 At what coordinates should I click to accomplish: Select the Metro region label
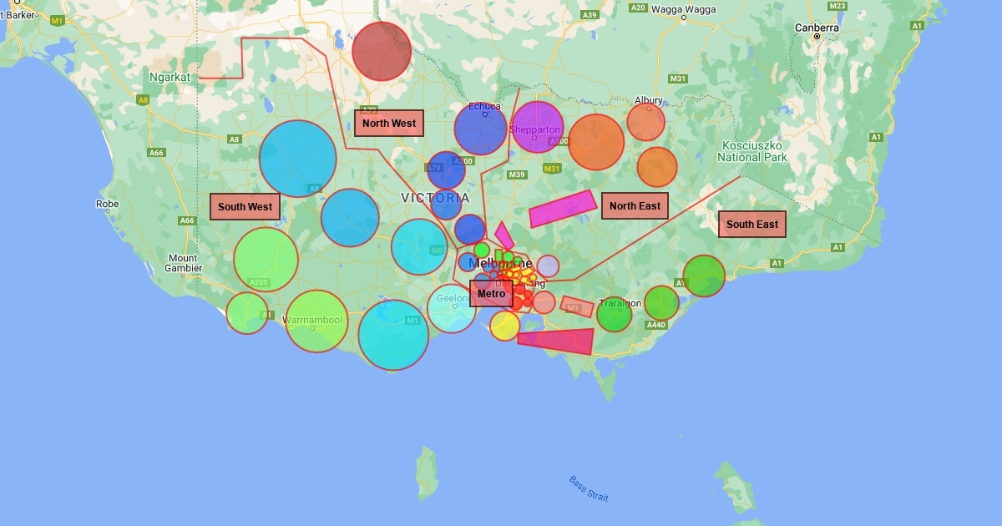491,293
